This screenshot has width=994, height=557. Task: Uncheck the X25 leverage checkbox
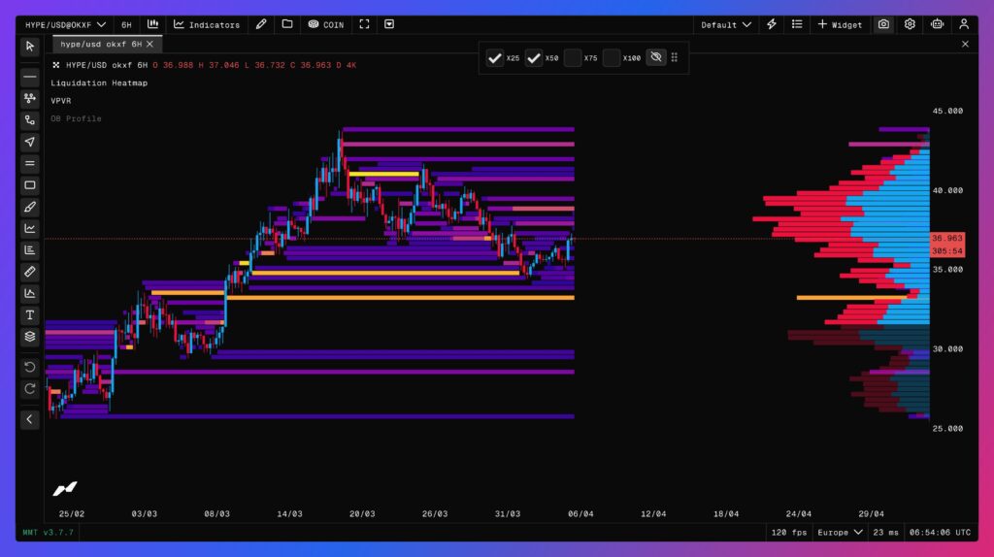point(495,58)
